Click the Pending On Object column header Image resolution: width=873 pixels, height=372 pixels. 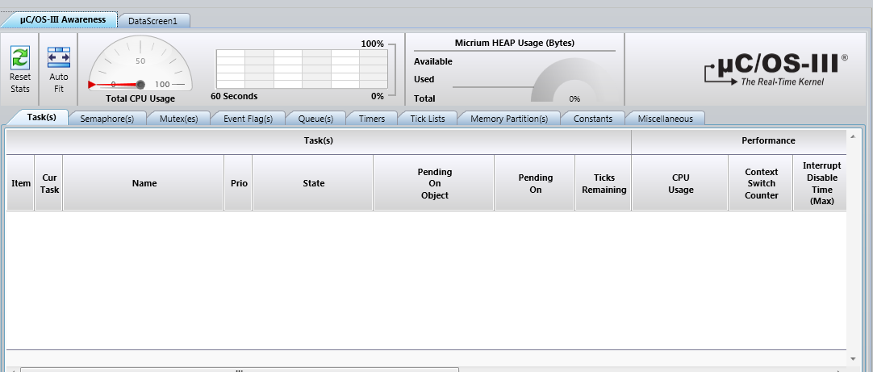[434, 182]
